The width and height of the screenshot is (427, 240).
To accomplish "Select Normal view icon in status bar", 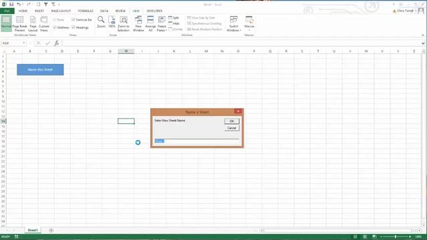I will (x=356, y=237).
